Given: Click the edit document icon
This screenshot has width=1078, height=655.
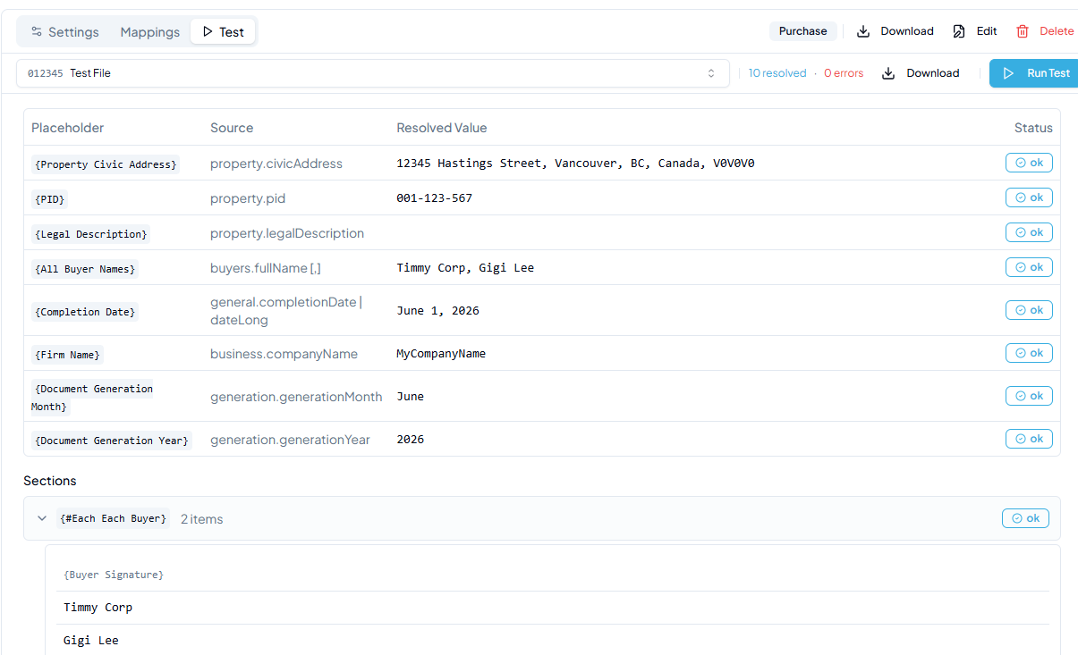Looking at the screenshot, I should (959, 31).
